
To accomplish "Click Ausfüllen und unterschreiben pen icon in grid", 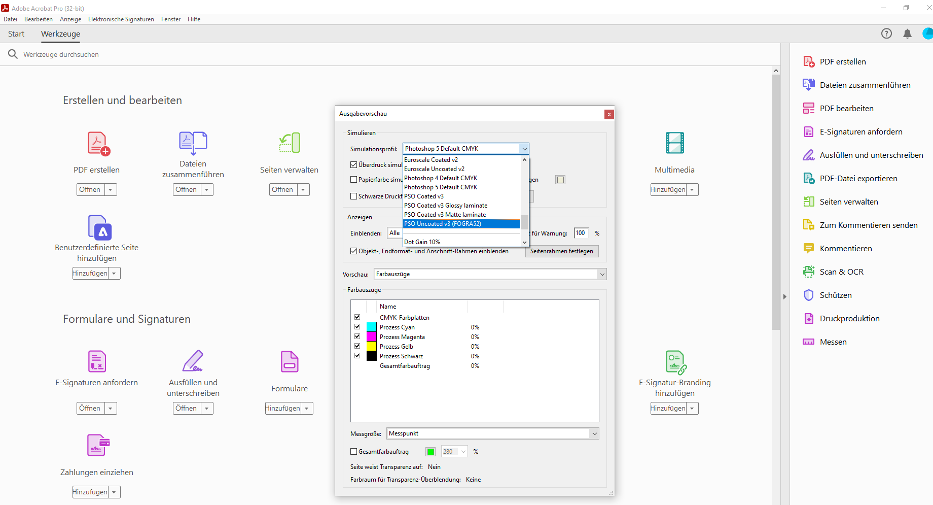I will (x=193, y=361).
